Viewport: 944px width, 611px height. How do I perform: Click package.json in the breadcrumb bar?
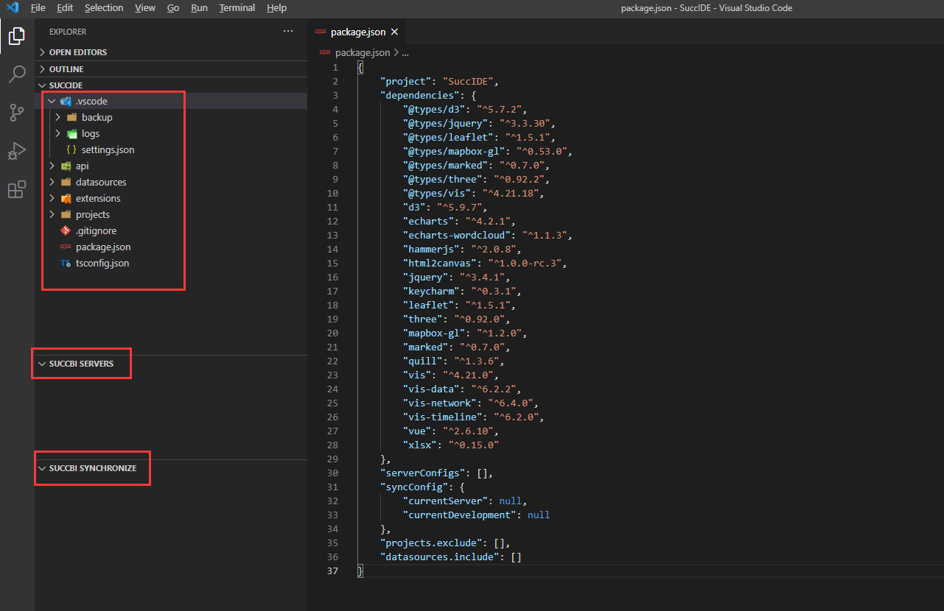pyautogui.click(x=362, y=52)
